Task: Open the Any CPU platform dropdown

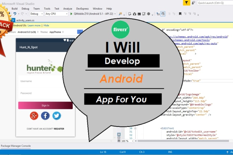Action: [x=56, y=14]
